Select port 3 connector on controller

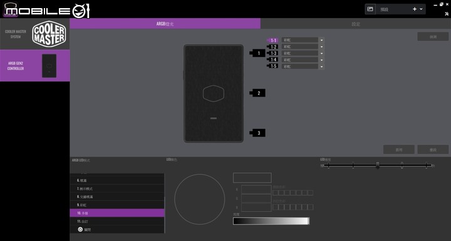(257, 133)
